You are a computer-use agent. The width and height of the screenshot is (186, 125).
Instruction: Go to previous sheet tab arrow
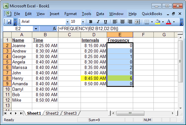click(x=11, y=113)
